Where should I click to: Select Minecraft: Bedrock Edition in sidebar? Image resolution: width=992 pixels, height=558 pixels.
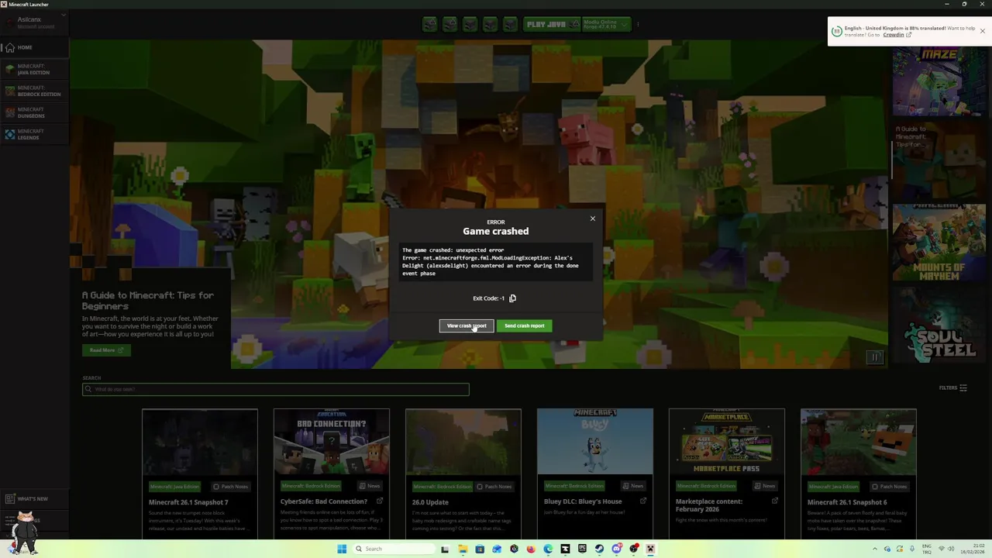click(33, 91)
